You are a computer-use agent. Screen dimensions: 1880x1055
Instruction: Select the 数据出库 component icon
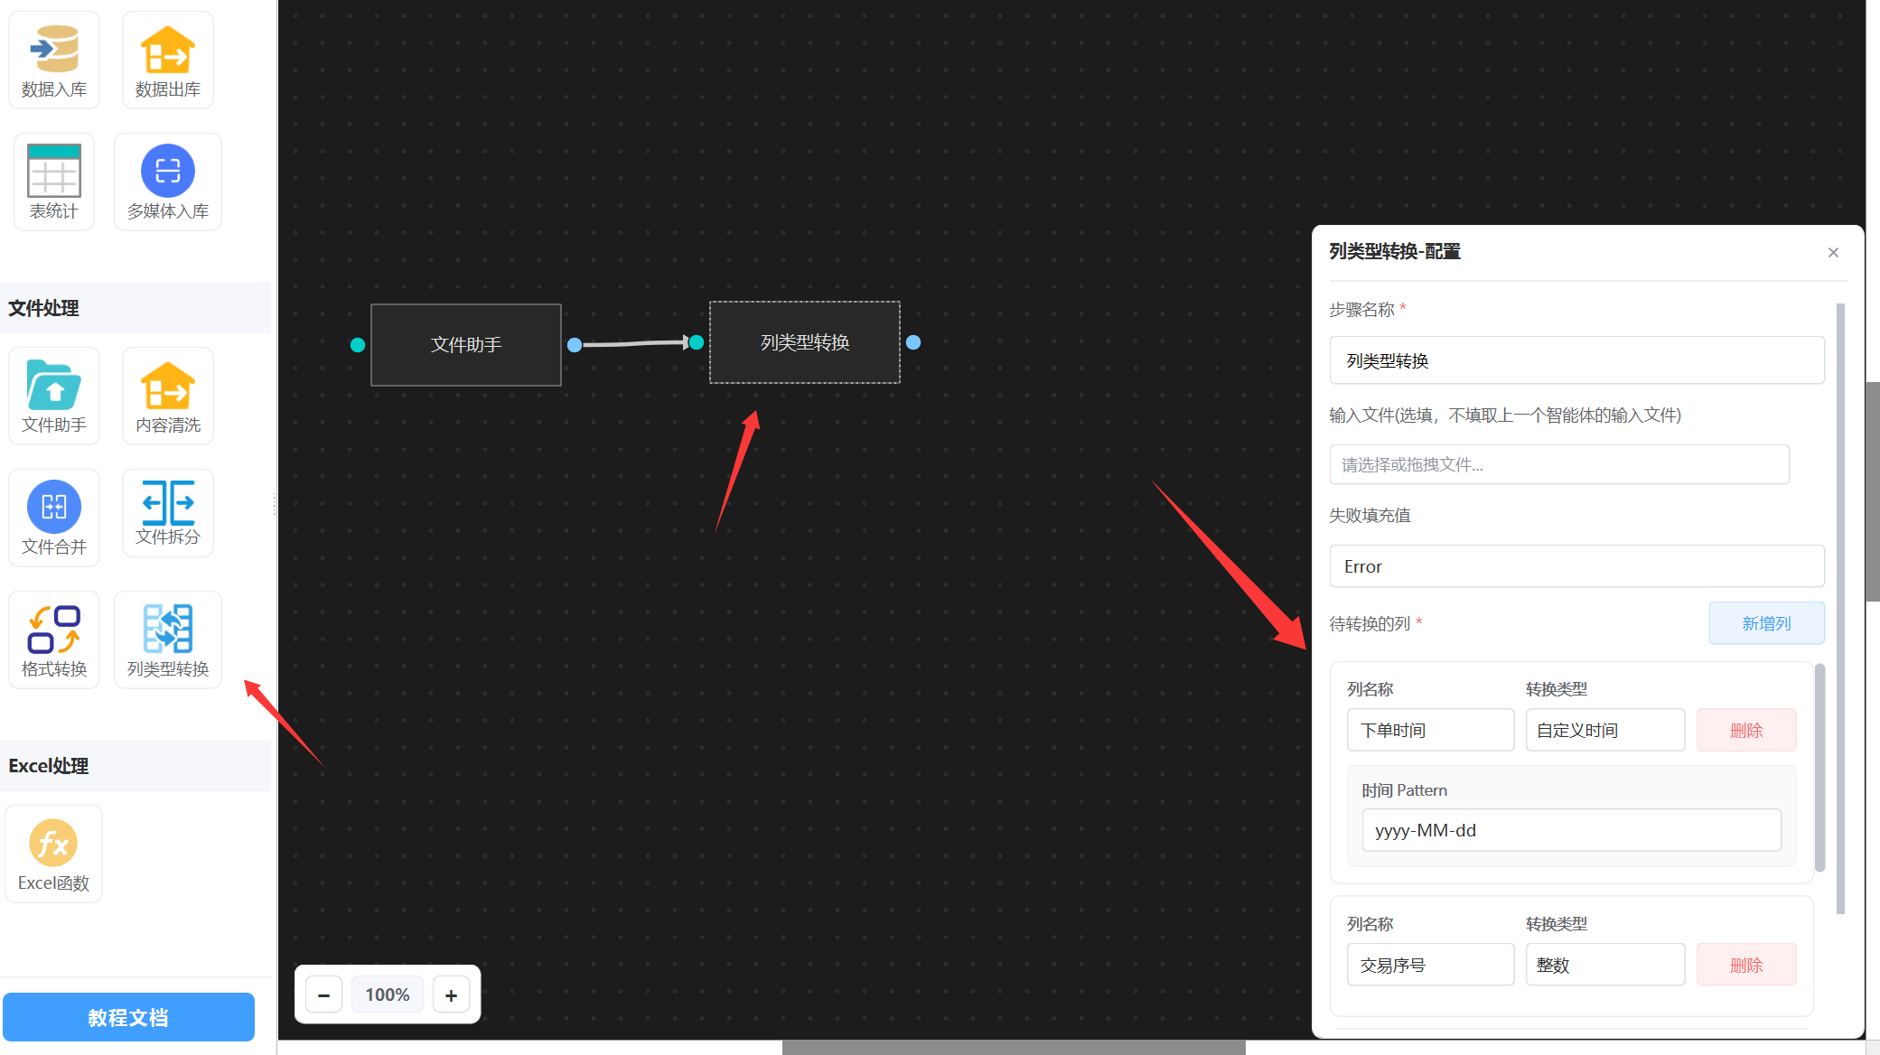(x=167, y=51)
